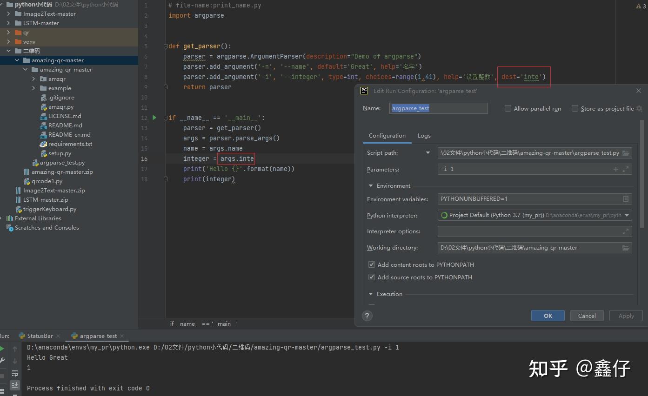This screenshot has height=396, width=648.
Task: Check the Store as project file option
Action: (575, 108)
